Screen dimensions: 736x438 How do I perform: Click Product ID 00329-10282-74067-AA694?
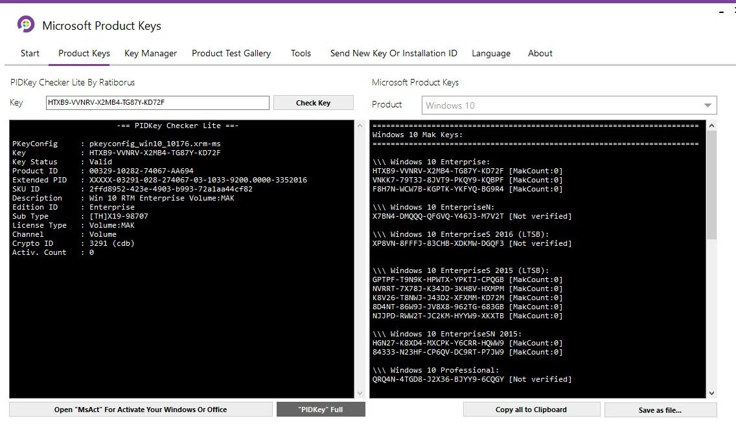(141, 171)
